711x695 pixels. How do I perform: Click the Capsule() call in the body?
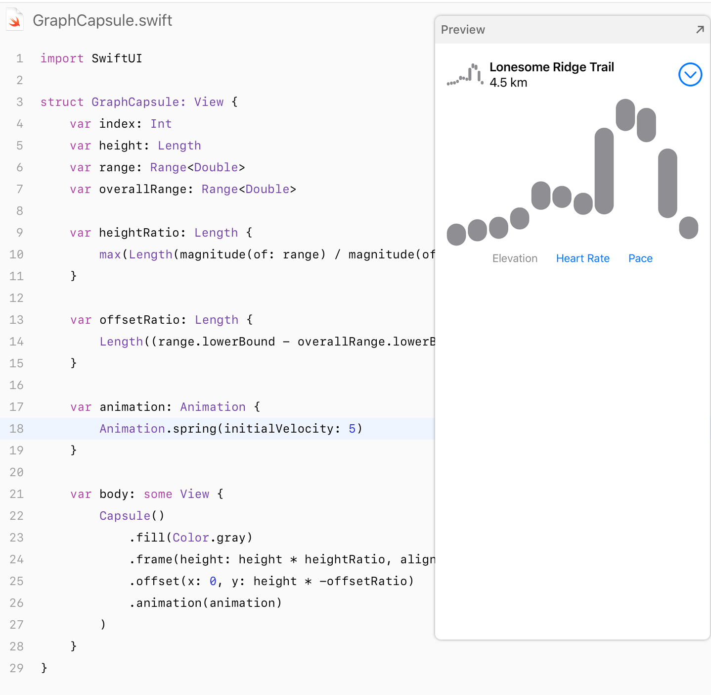coord(132,516)
